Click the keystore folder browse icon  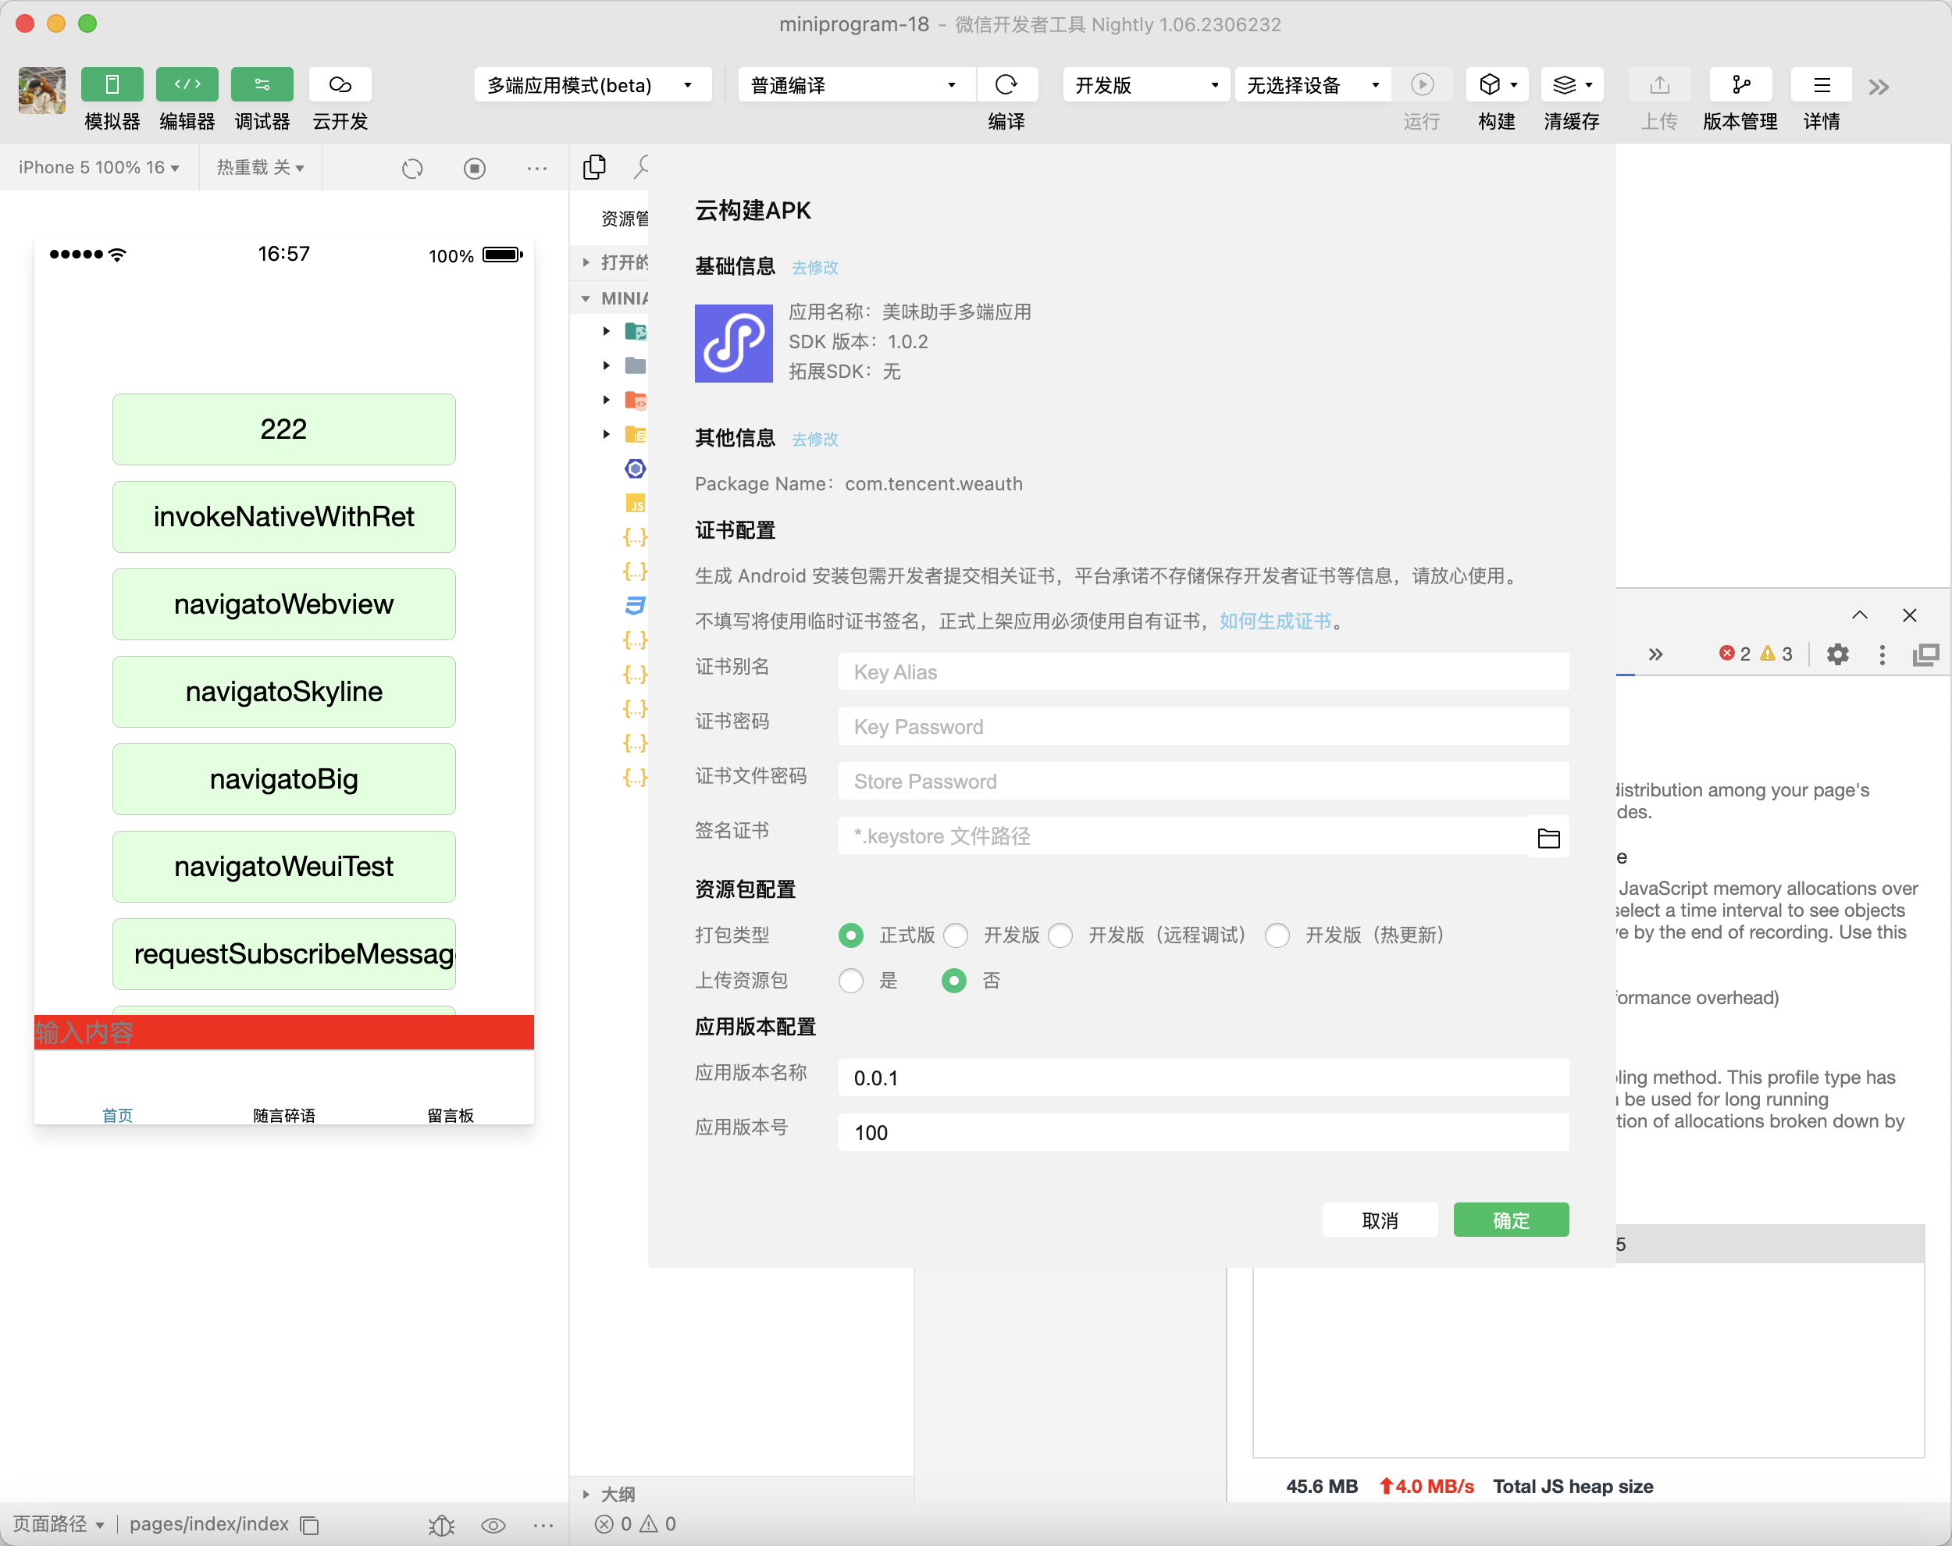(x=1548, y=838)
